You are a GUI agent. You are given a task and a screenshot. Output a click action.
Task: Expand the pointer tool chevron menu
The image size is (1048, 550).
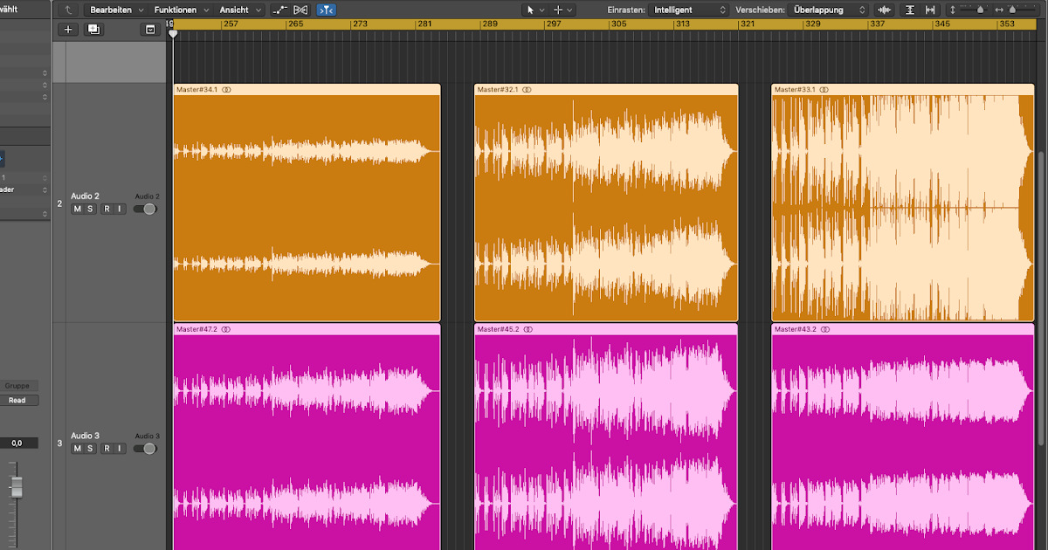542,10
